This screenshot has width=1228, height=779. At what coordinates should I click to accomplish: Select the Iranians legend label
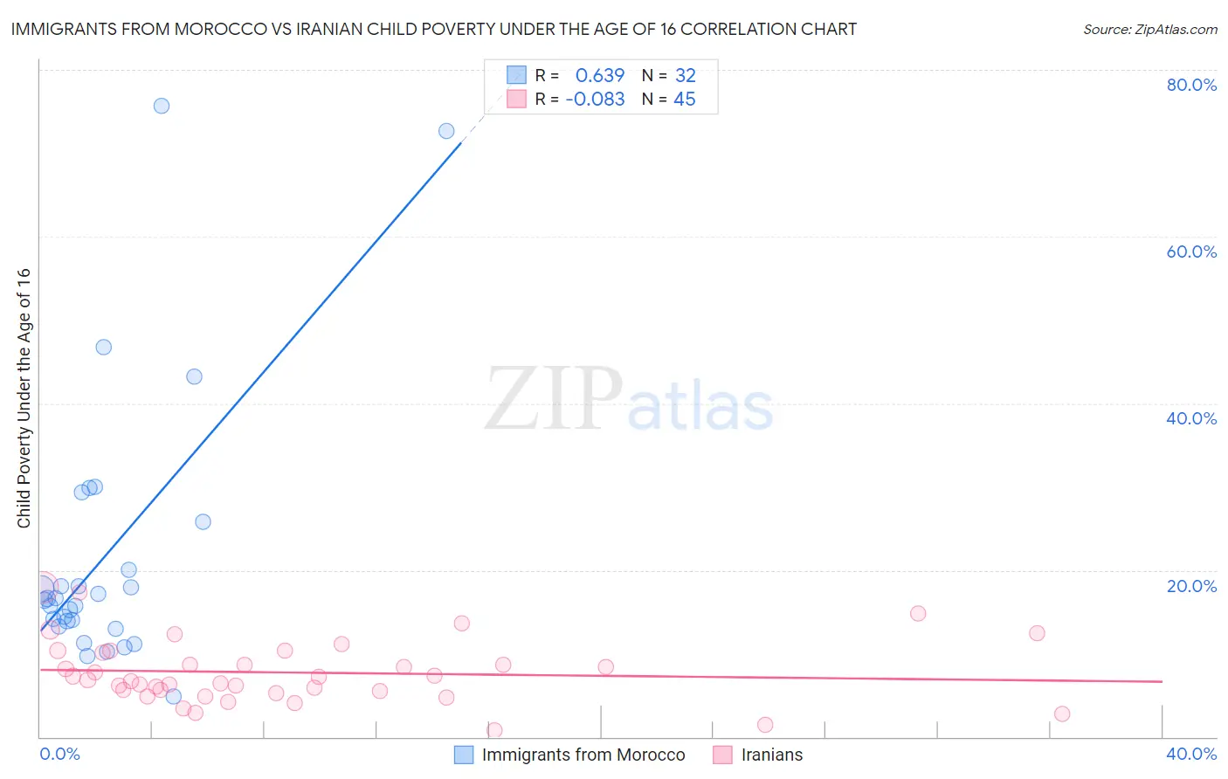[772, 755]
